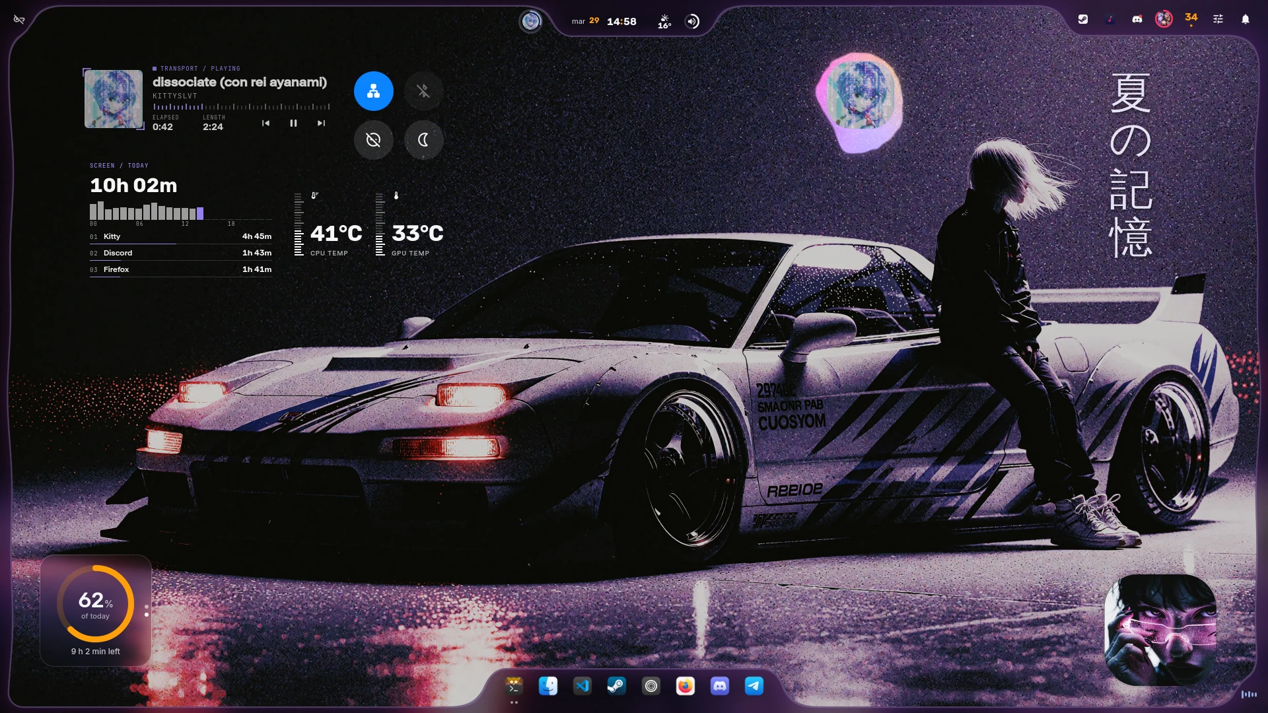Open Finder from the dock
The width and height of the screenshot is (1268, 713).
coord(548,687)
